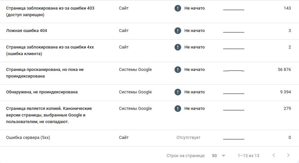
Task: Open rows-per-page dropdown arrow
Action: [x=224, y=156]
